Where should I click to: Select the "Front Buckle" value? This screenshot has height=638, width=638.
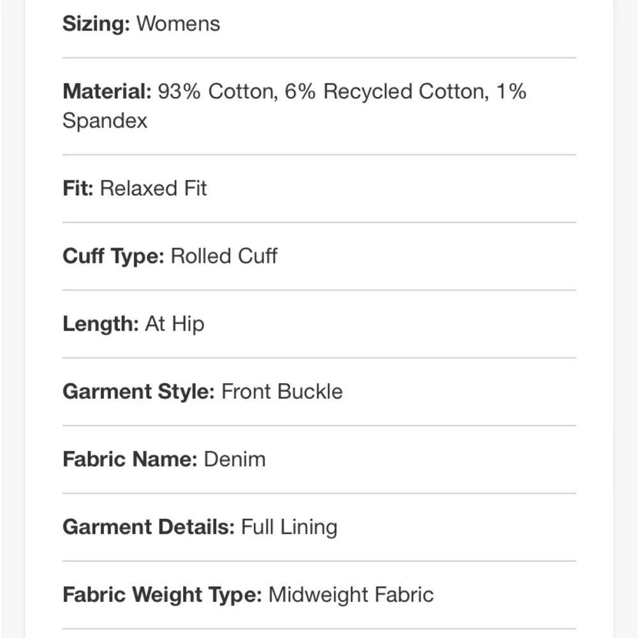(282, 392)
